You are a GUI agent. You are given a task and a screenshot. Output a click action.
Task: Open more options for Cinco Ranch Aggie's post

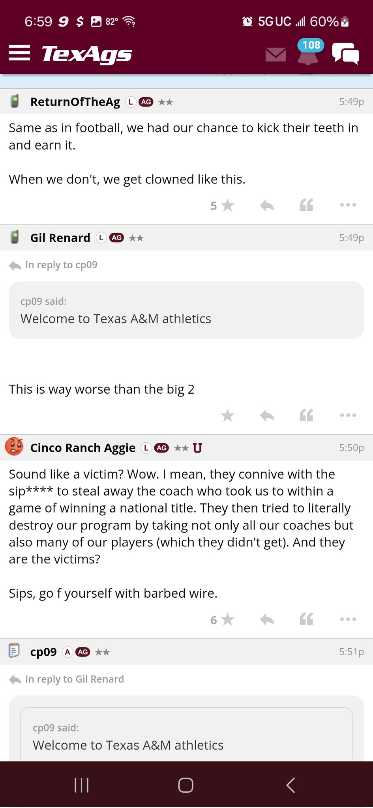(348, 619)
